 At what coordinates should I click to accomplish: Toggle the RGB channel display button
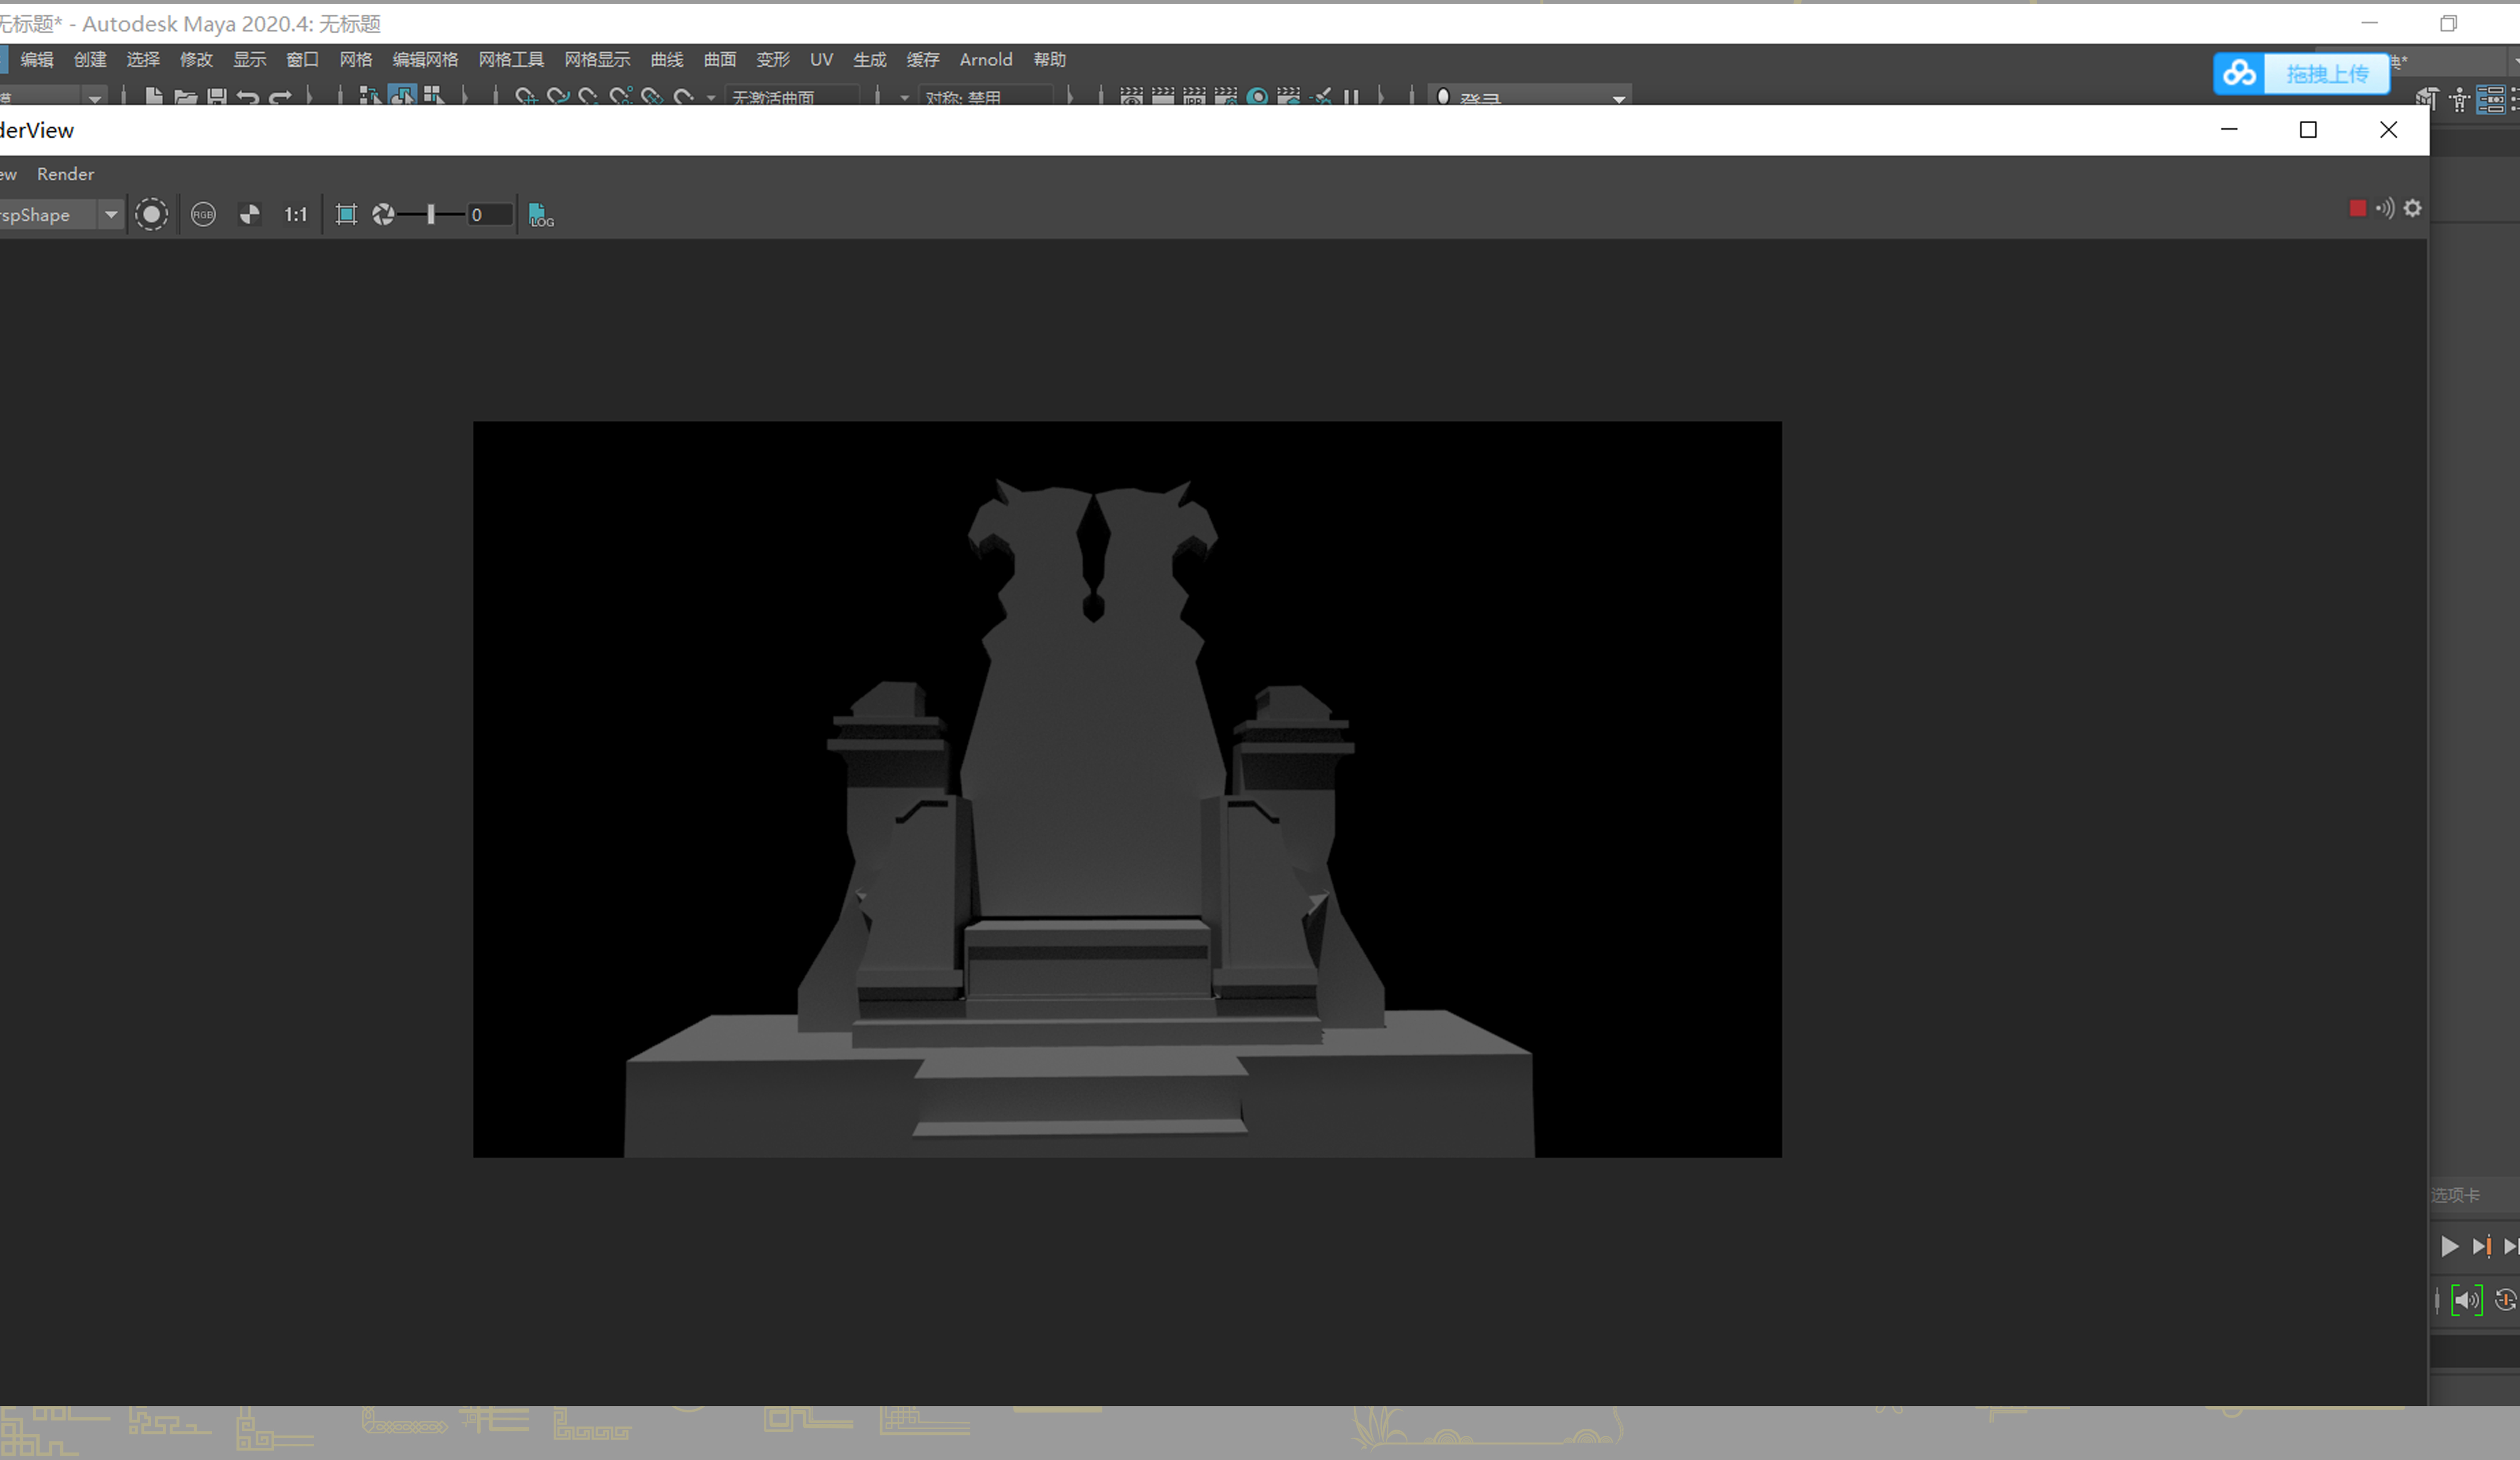pyautogui.click(x=203, y=214)
